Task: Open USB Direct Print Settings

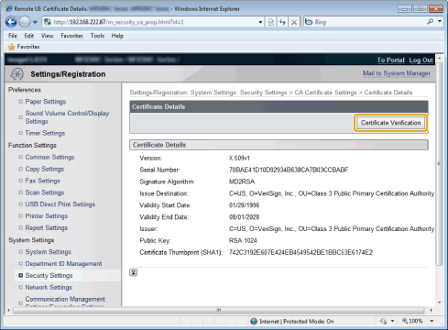Action: click(x=60, y=204)
